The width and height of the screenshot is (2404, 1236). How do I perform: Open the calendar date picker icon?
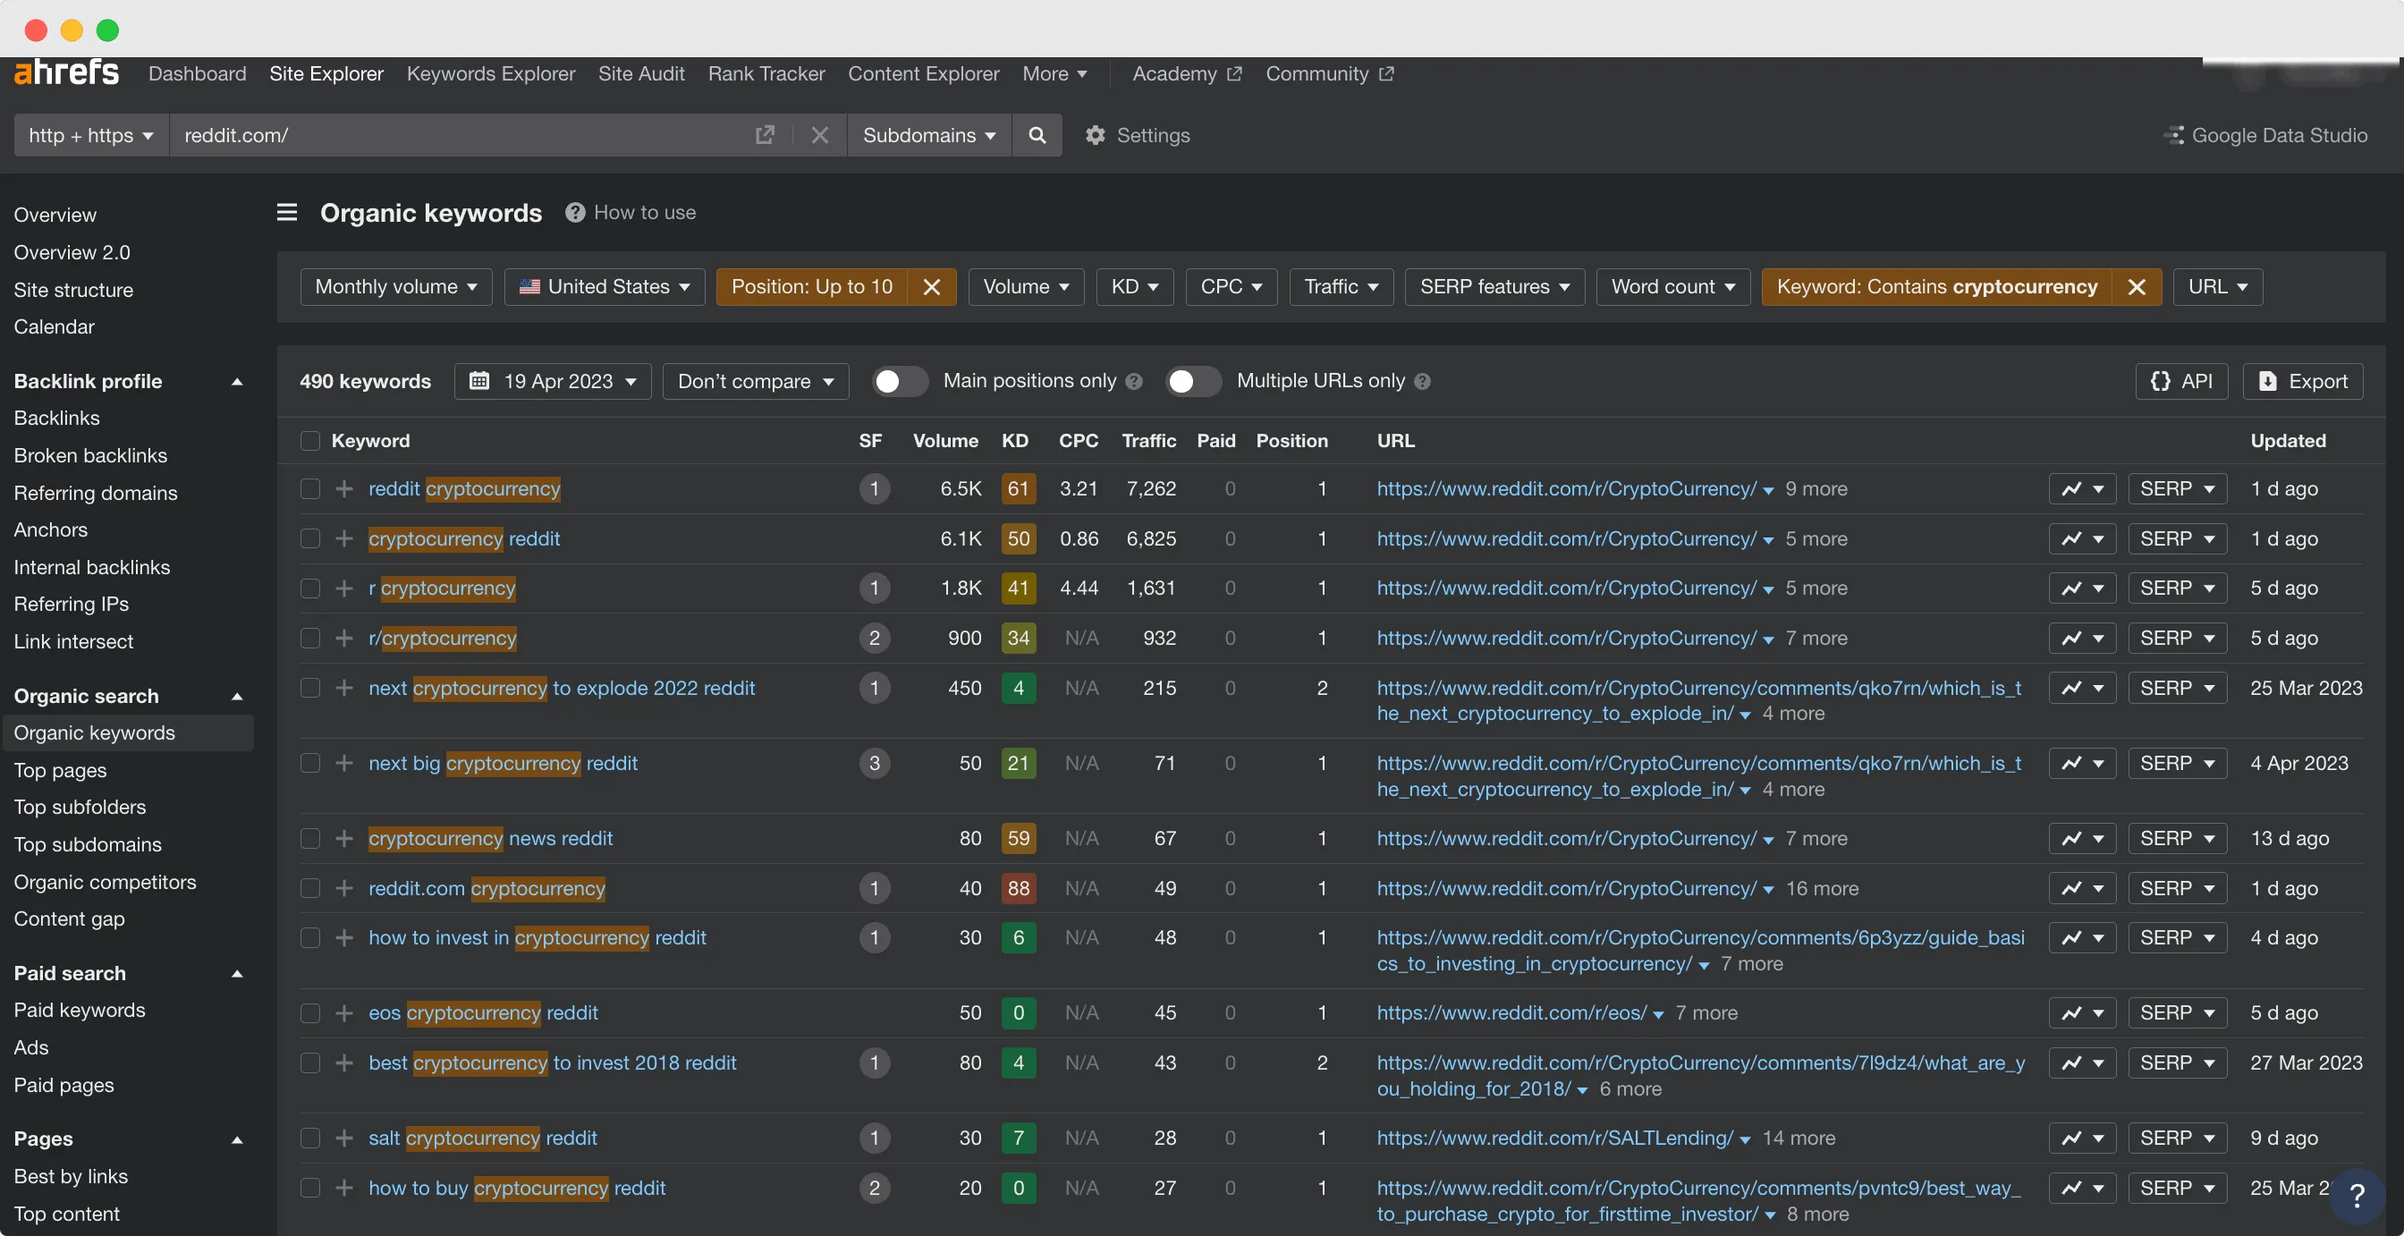coord(479,381)
